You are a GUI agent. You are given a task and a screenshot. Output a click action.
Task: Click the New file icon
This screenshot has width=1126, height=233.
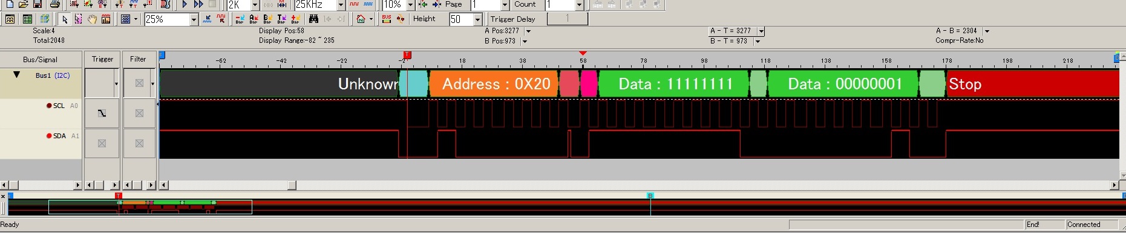[x=10, y=4]
